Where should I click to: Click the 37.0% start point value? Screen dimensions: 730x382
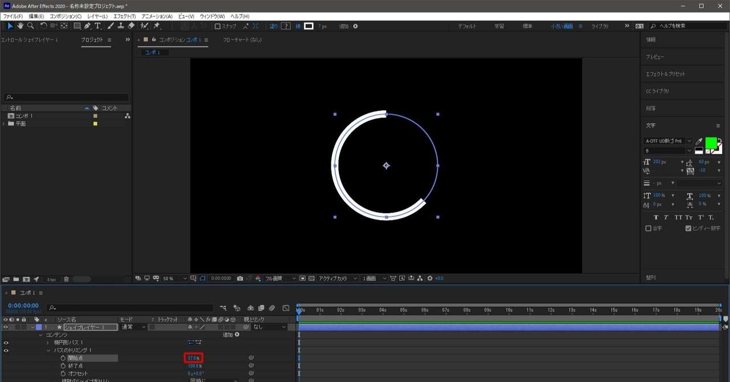pyautogui.click(x=193, y=358)
